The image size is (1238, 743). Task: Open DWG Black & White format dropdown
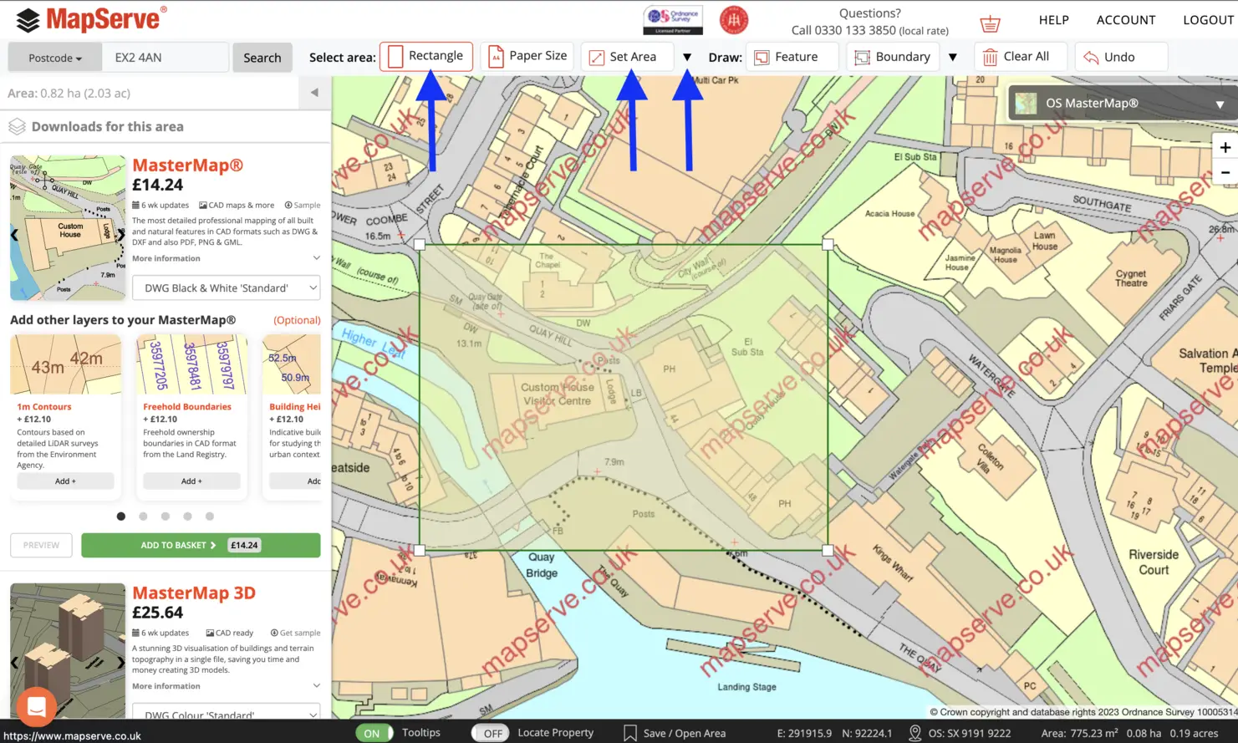(x=227, y=288)
